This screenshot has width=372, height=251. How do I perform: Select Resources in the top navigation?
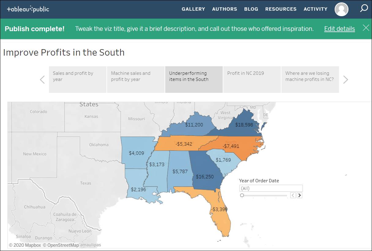click(281, 9)
